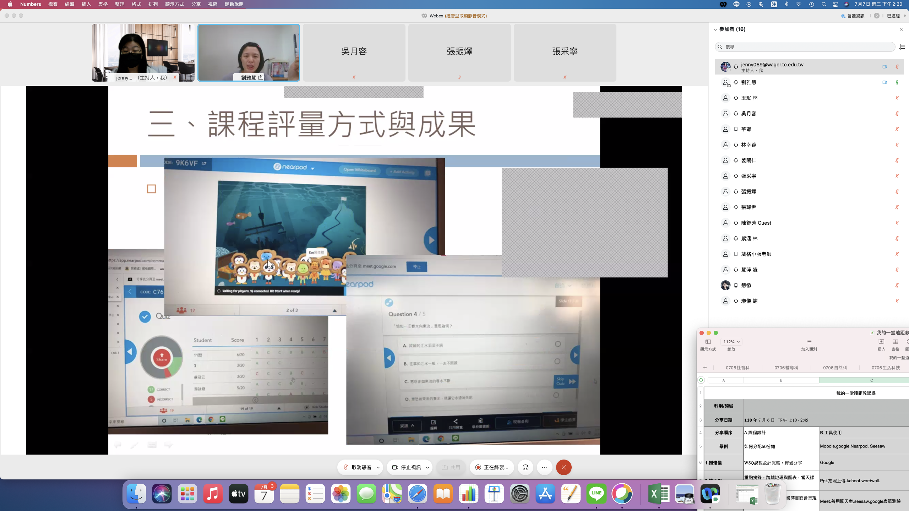
Task: Open the 表格 menu in menu bar
Action: click(x=103, y=4)
